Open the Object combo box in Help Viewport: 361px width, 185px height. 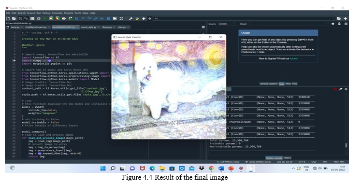[x=289, y=24]
